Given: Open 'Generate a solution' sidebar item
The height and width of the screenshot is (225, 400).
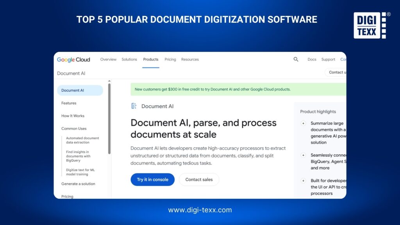Looking at the screenshot, I should coord(78,184).
